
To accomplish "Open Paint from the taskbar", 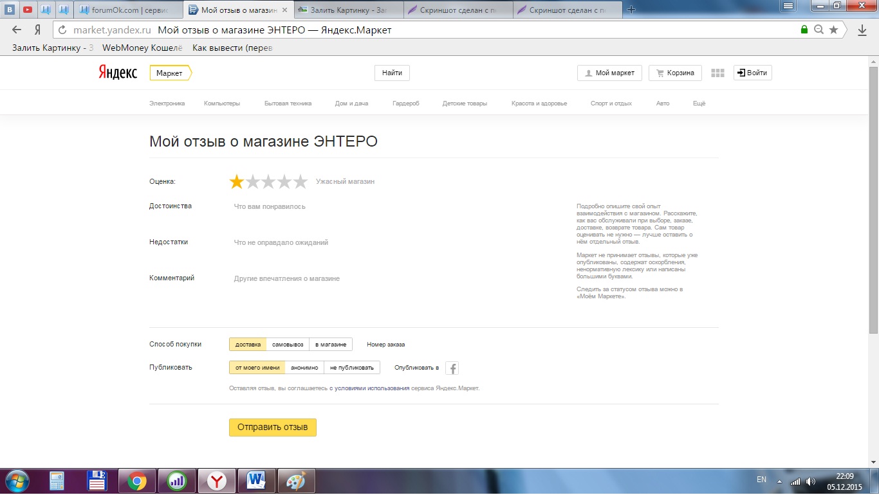I will tap(297, 481).
